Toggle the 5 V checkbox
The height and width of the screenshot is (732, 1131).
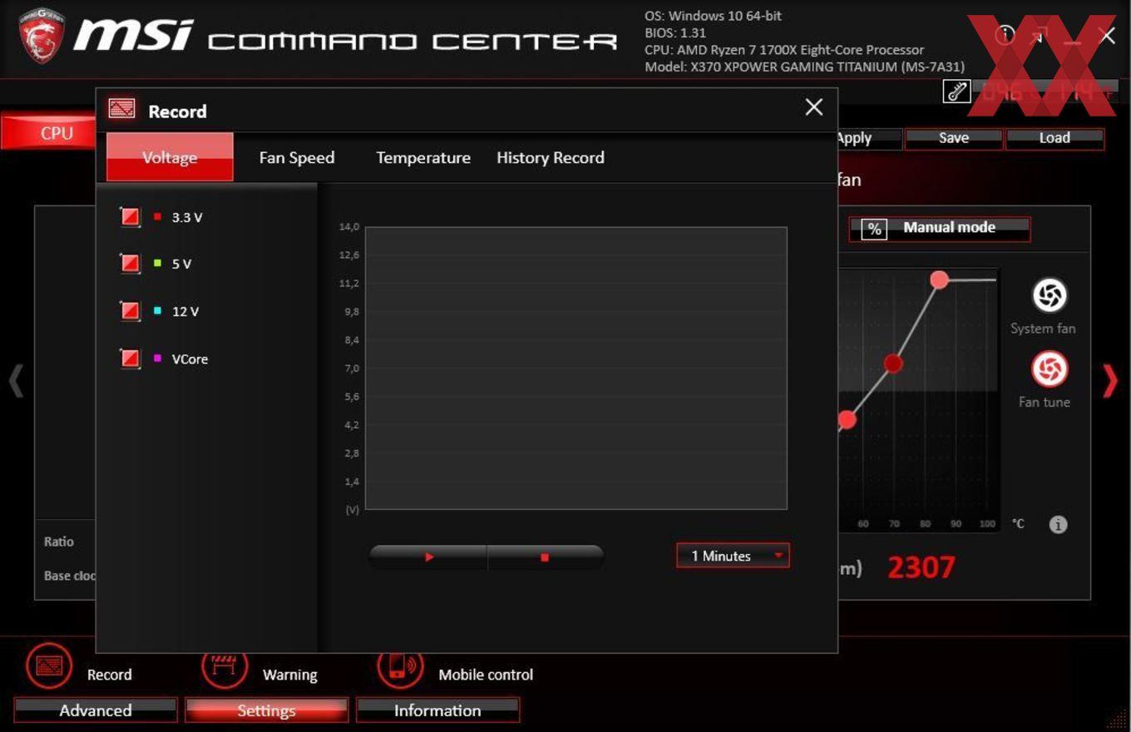point(130,264)
